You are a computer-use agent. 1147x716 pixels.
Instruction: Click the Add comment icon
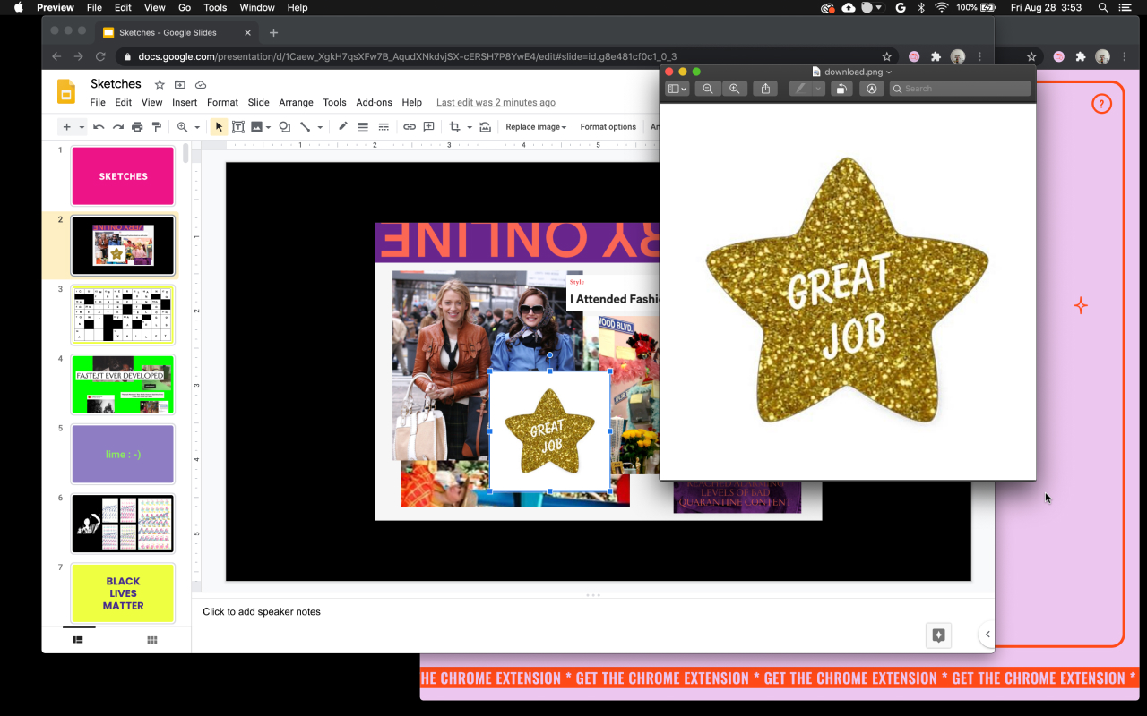point(429,127)
